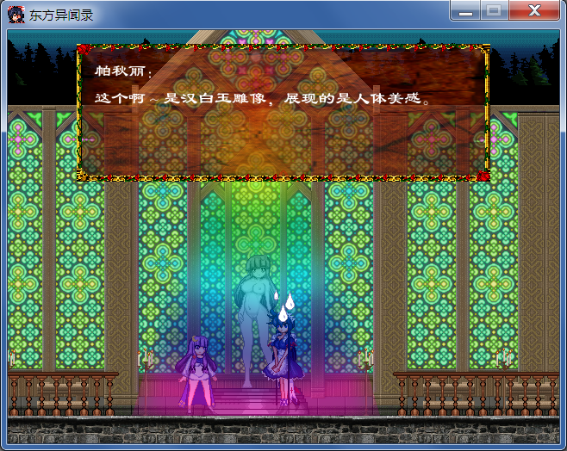Screen dimensions: 567x451
Task: Click the dialogue line about 汉白玉雕像
Action: [x=262, y=98]
